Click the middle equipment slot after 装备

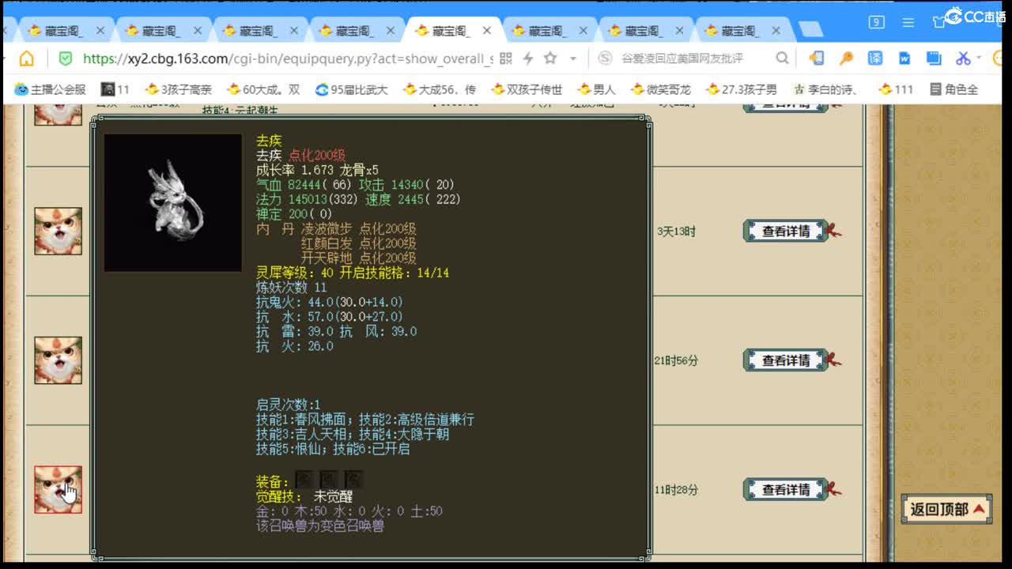329,480
